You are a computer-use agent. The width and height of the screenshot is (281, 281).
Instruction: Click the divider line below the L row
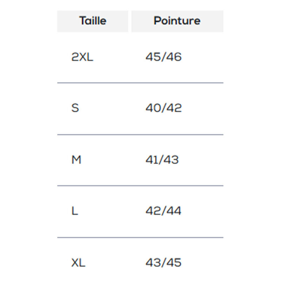pos(140,237)
